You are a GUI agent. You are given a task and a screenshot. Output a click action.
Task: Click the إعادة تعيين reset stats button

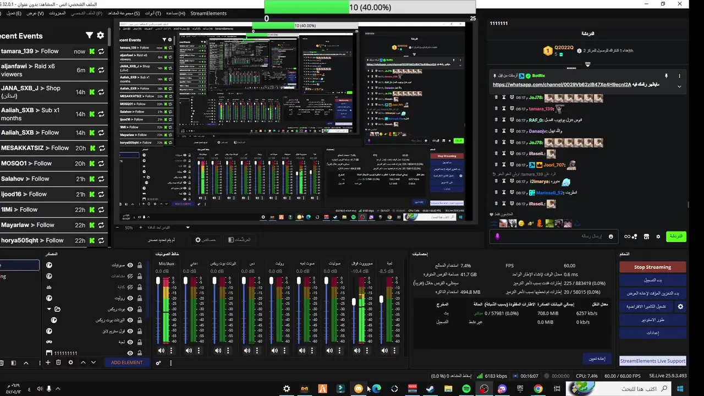[x=597, y=359]
